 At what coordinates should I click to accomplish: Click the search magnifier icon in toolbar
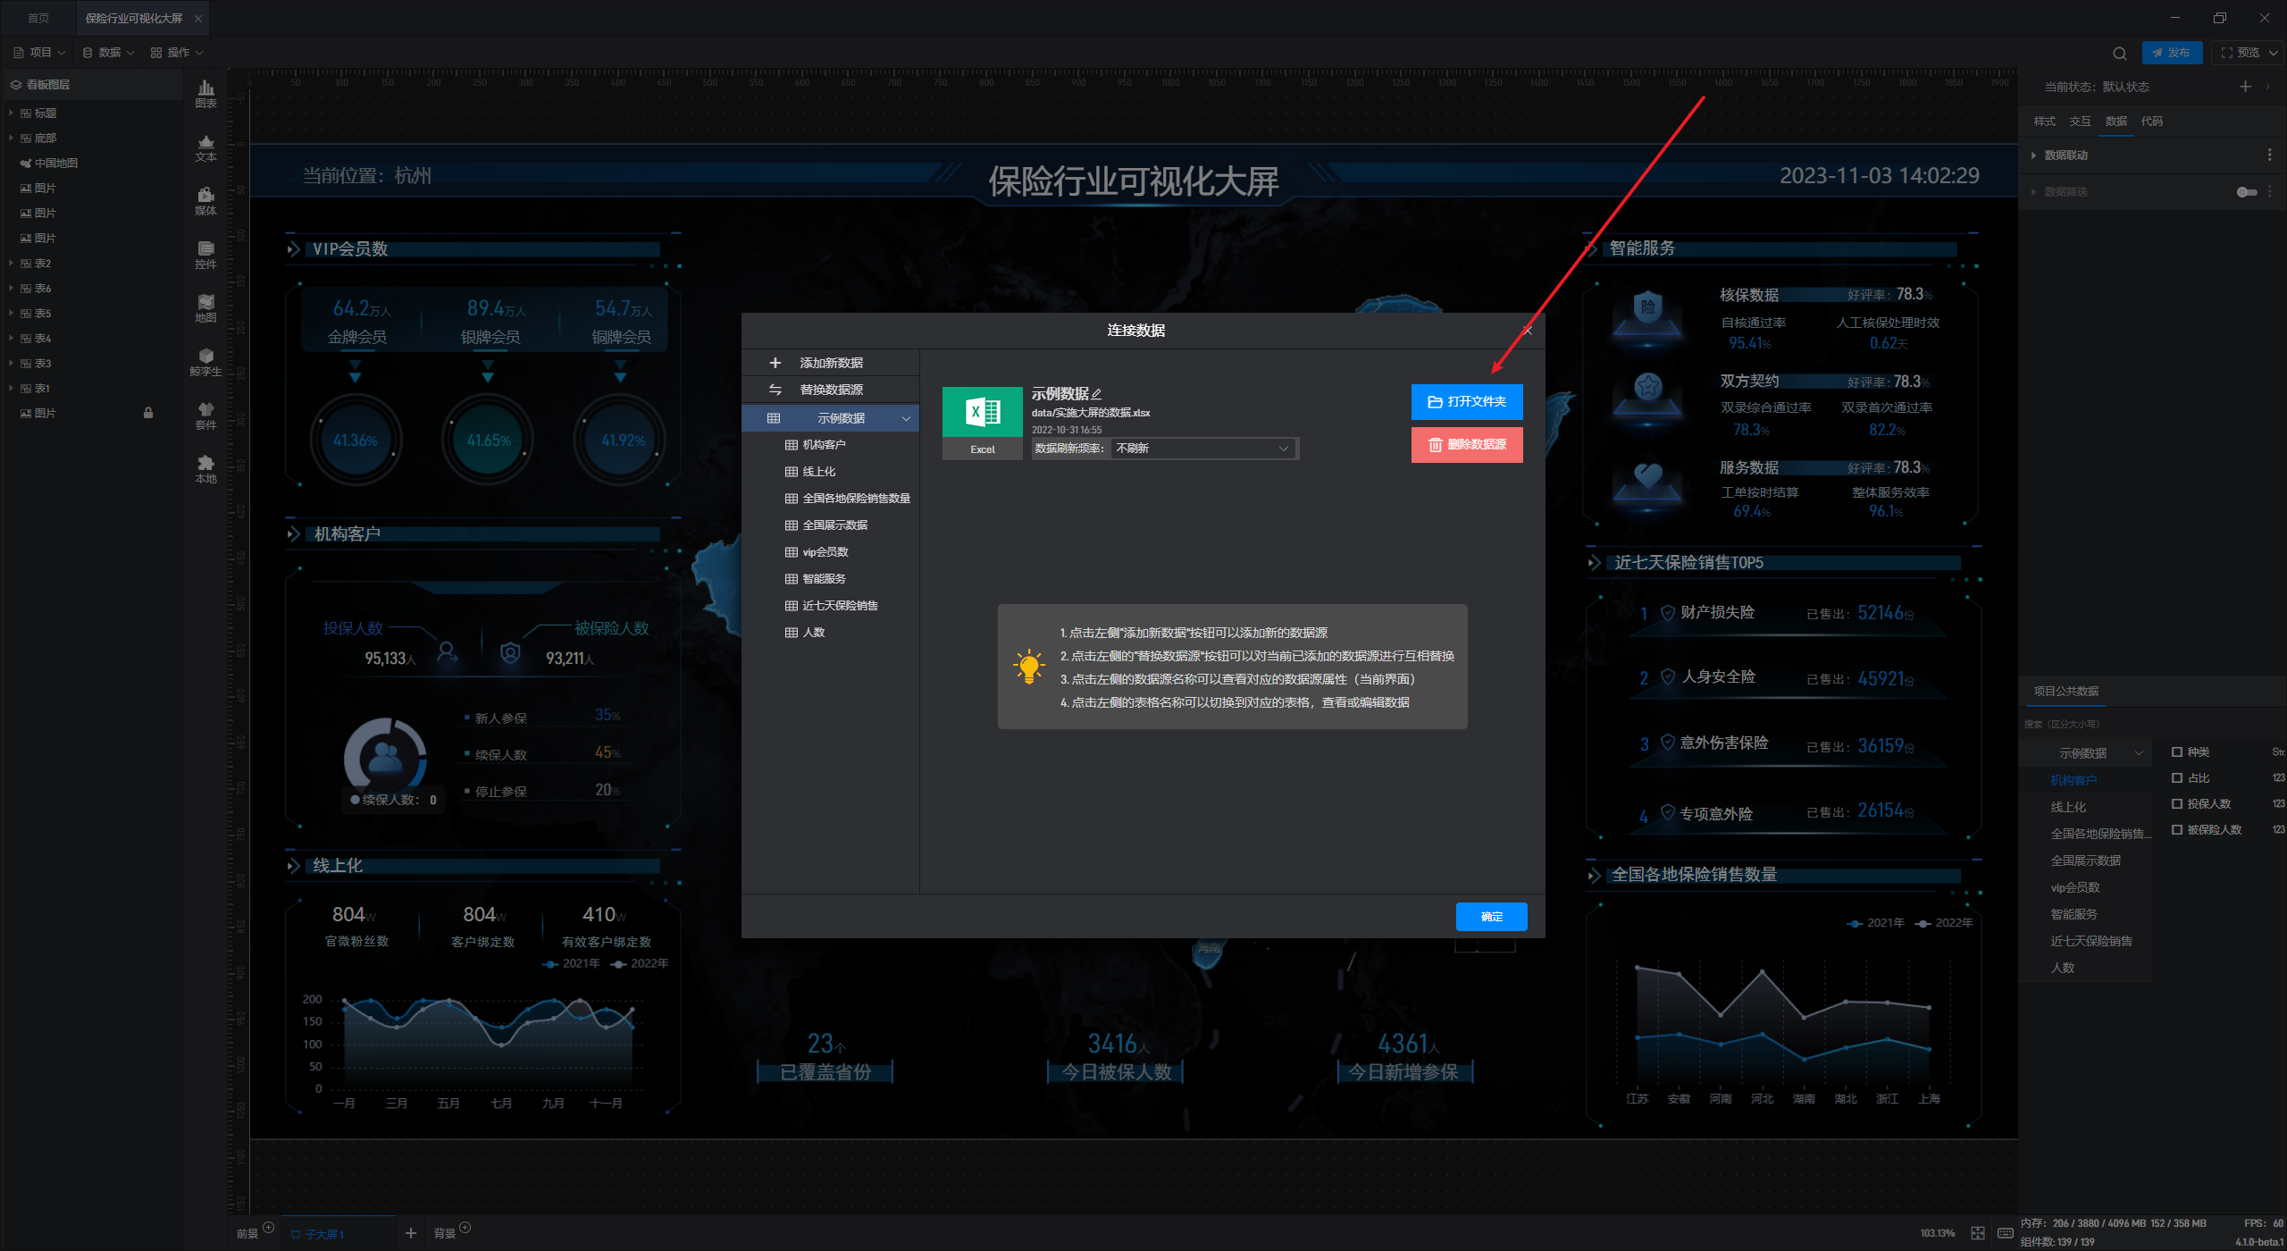tap(2119, 53)
